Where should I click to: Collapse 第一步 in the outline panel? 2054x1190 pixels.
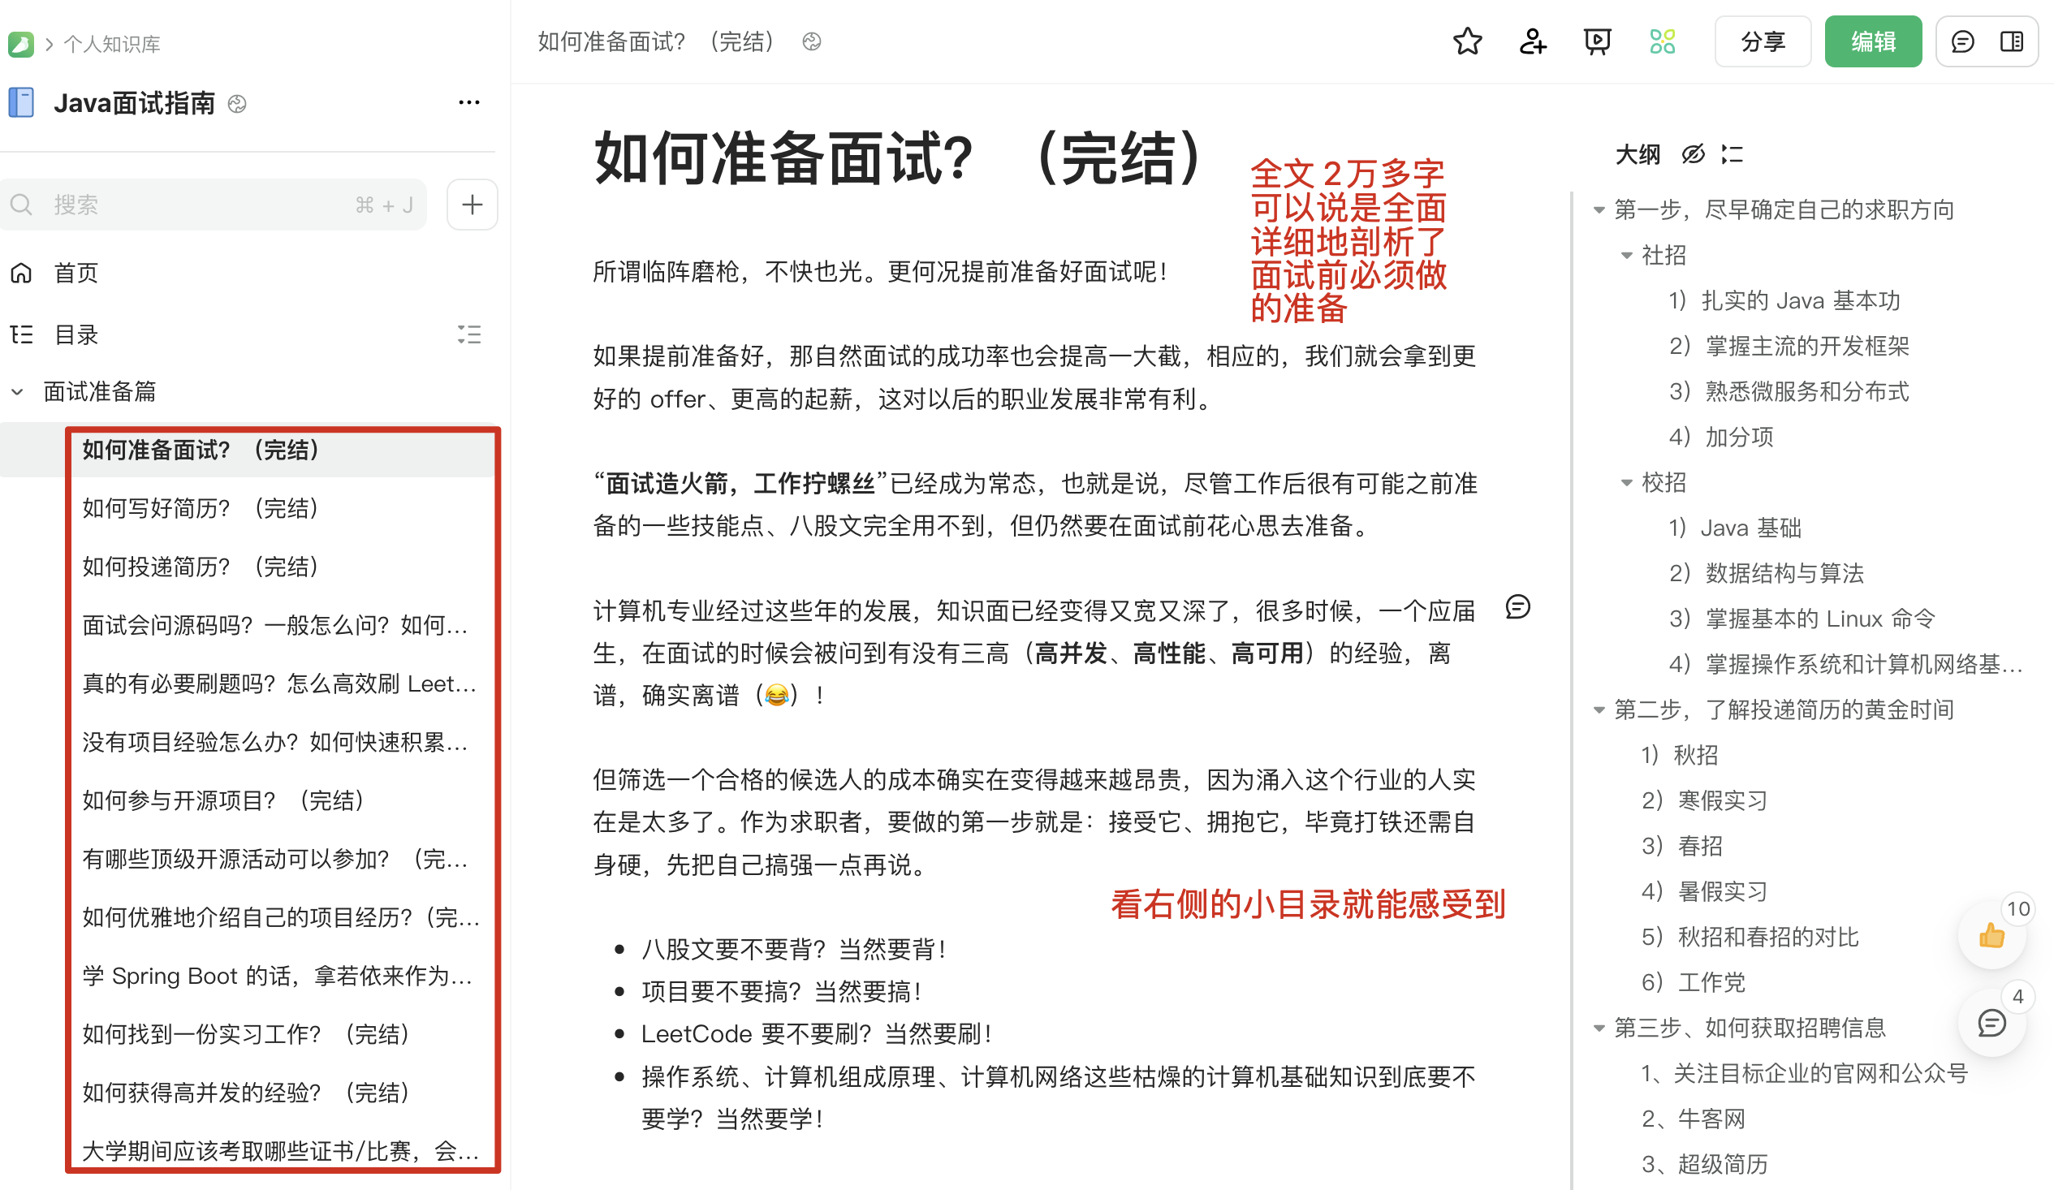coord(1598,210)
